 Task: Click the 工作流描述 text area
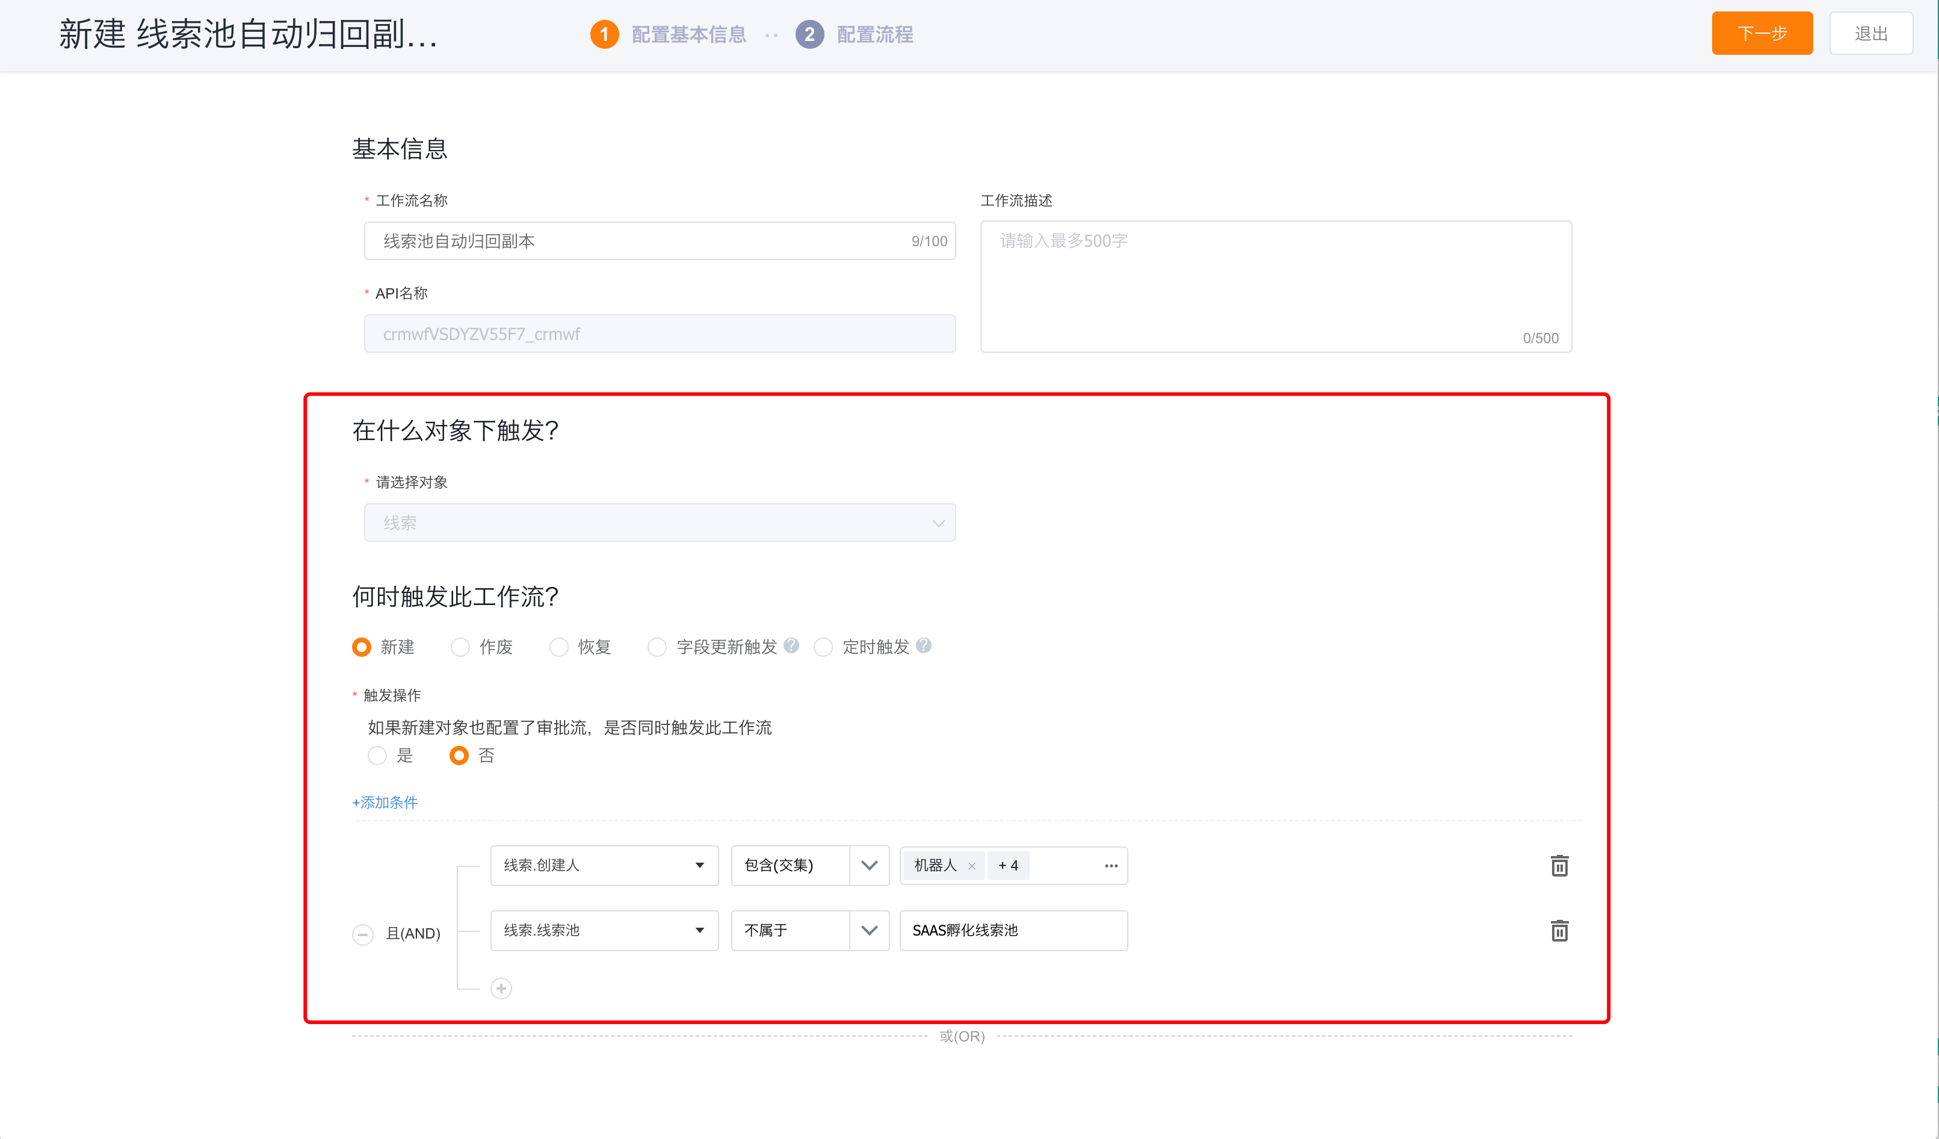pos(1275,287)
